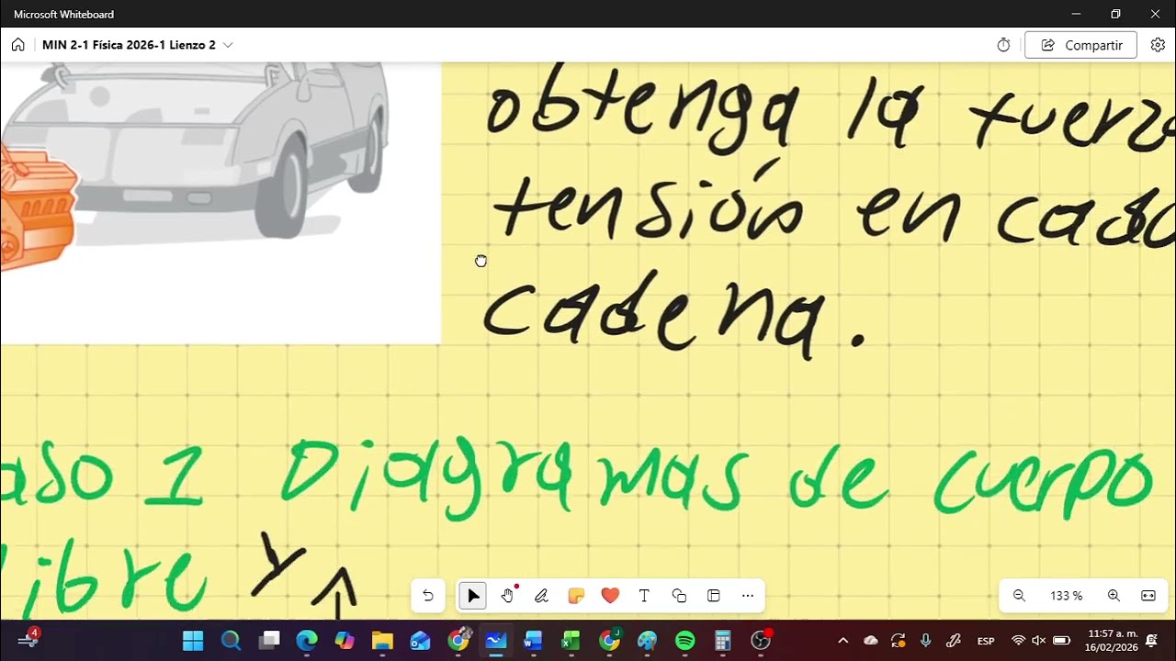Image resolution: width=1176 pixels, height=661 pixels.
Task: Click the OneDrive cloud tray icon
Action: (x=871, y=641)
